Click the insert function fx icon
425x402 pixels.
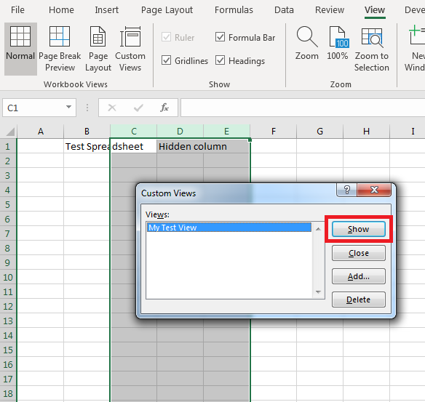pos(164,108)
